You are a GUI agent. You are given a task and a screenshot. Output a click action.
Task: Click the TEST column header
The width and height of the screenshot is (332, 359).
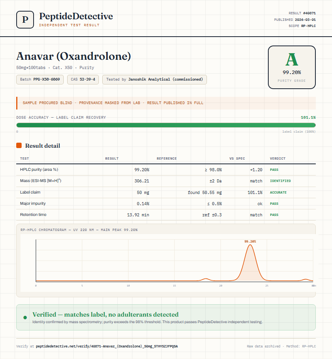25,158
